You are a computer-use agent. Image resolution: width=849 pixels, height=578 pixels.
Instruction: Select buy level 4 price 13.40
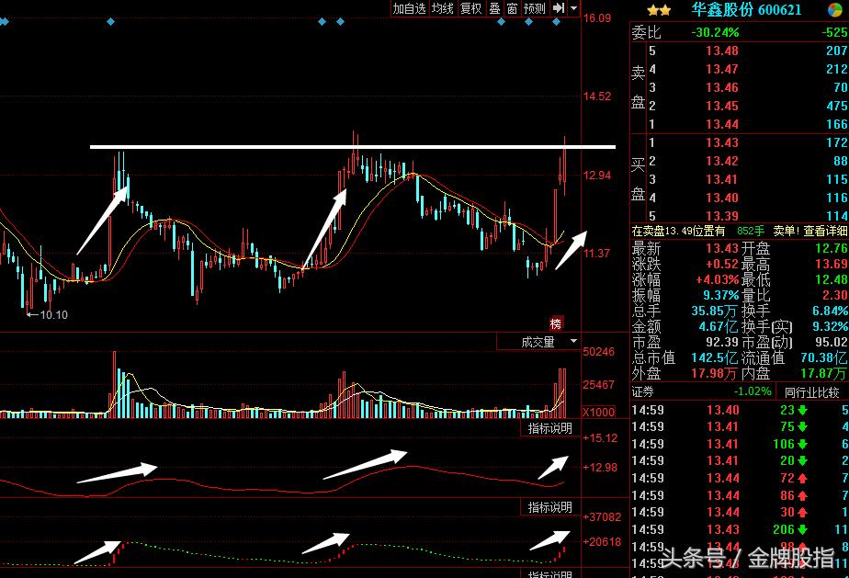point(722,198)
